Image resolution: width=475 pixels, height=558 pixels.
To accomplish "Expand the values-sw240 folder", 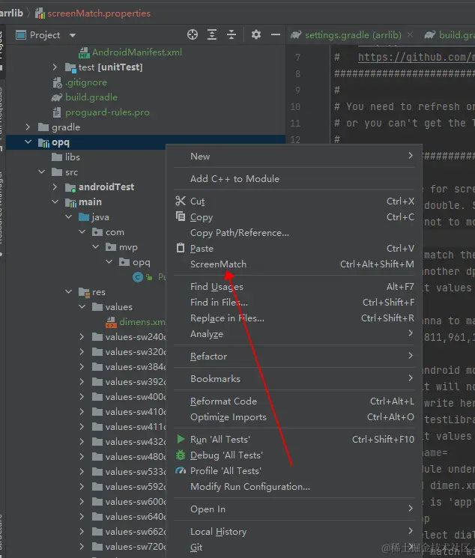I will click(82, 336).
